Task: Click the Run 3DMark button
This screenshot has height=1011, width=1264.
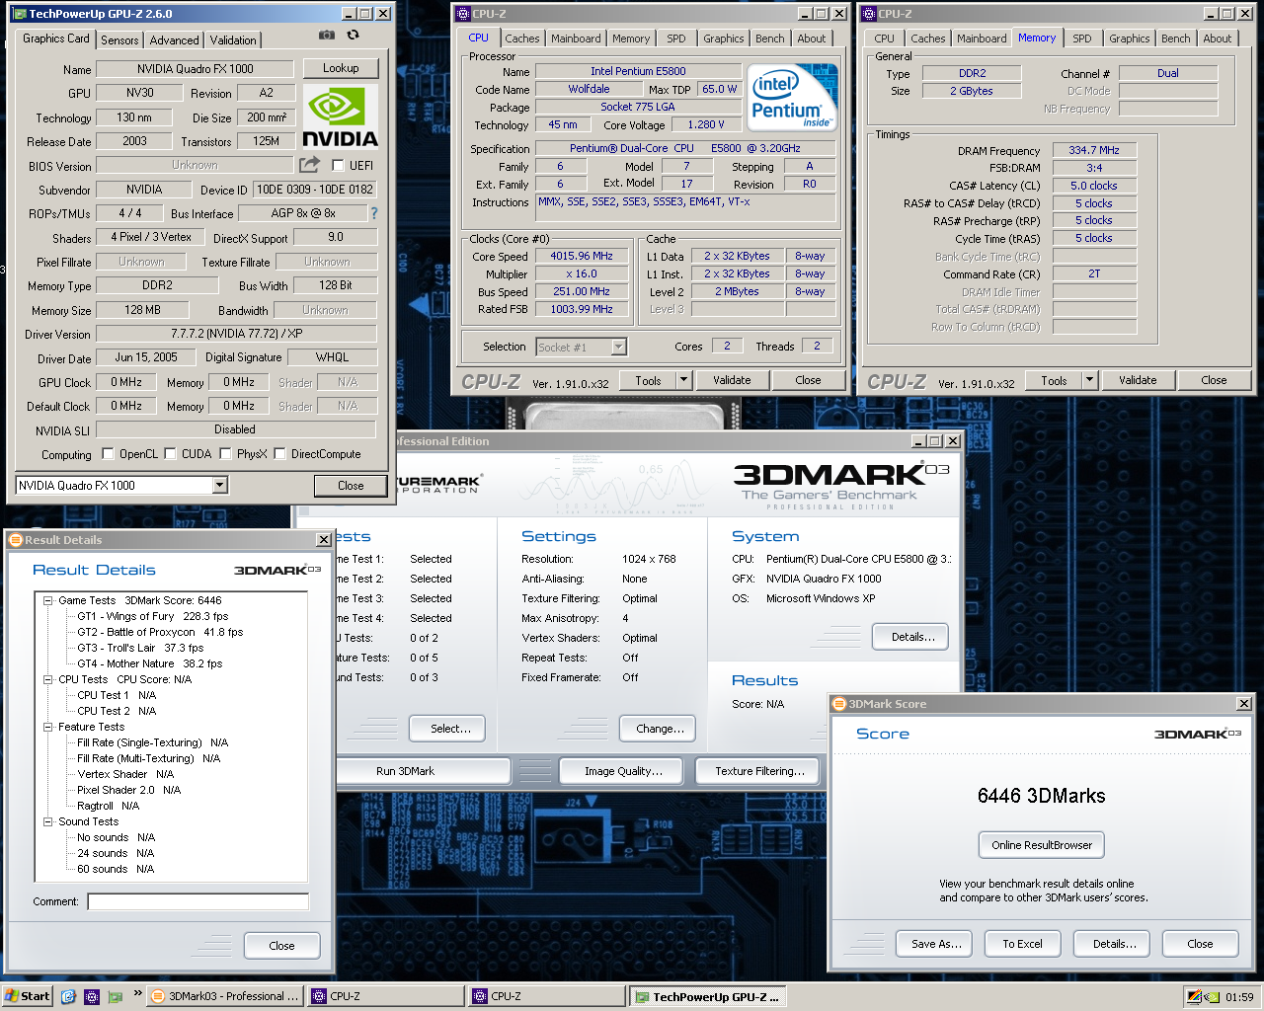Action: tap(405, 771)
